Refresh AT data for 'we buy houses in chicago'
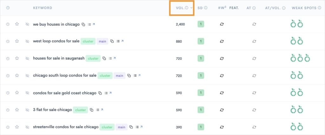Image resolution: width=325 pixels, height=135 pixels. 254,24
